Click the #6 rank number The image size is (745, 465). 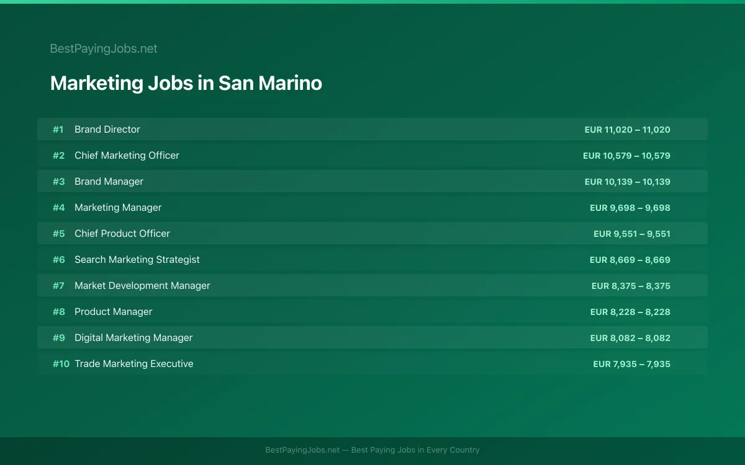[x=58, y=260]
